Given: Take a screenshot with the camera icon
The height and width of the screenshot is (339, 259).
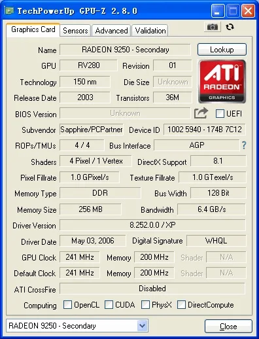Looking at the screenshot, I should tap(213, 27).
